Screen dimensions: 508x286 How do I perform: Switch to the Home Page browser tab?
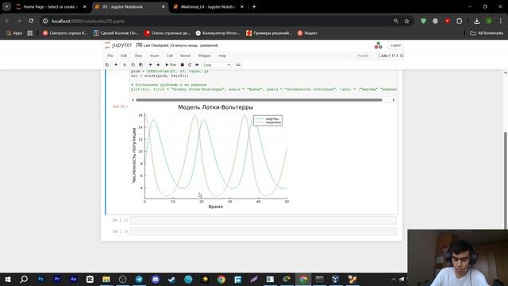point(51,7)
